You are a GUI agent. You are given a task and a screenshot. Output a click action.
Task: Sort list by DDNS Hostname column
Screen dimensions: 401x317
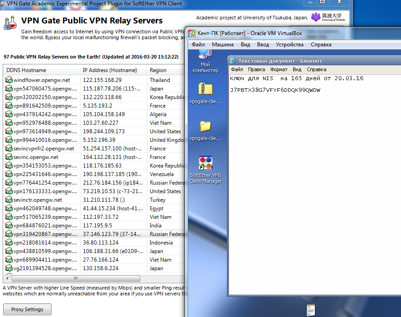click(x=41, y=70)
